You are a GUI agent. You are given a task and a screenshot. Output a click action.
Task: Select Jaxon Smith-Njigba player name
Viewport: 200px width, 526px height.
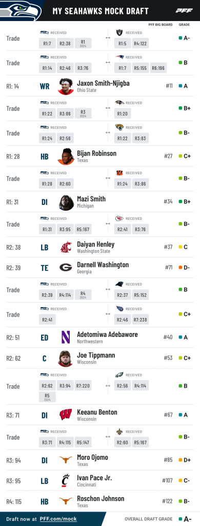click(103, 83)
